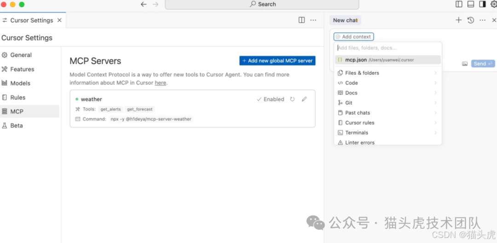This screenshot has width=497, height=243.
Task: Open the Models settings section
Action: 20,83
